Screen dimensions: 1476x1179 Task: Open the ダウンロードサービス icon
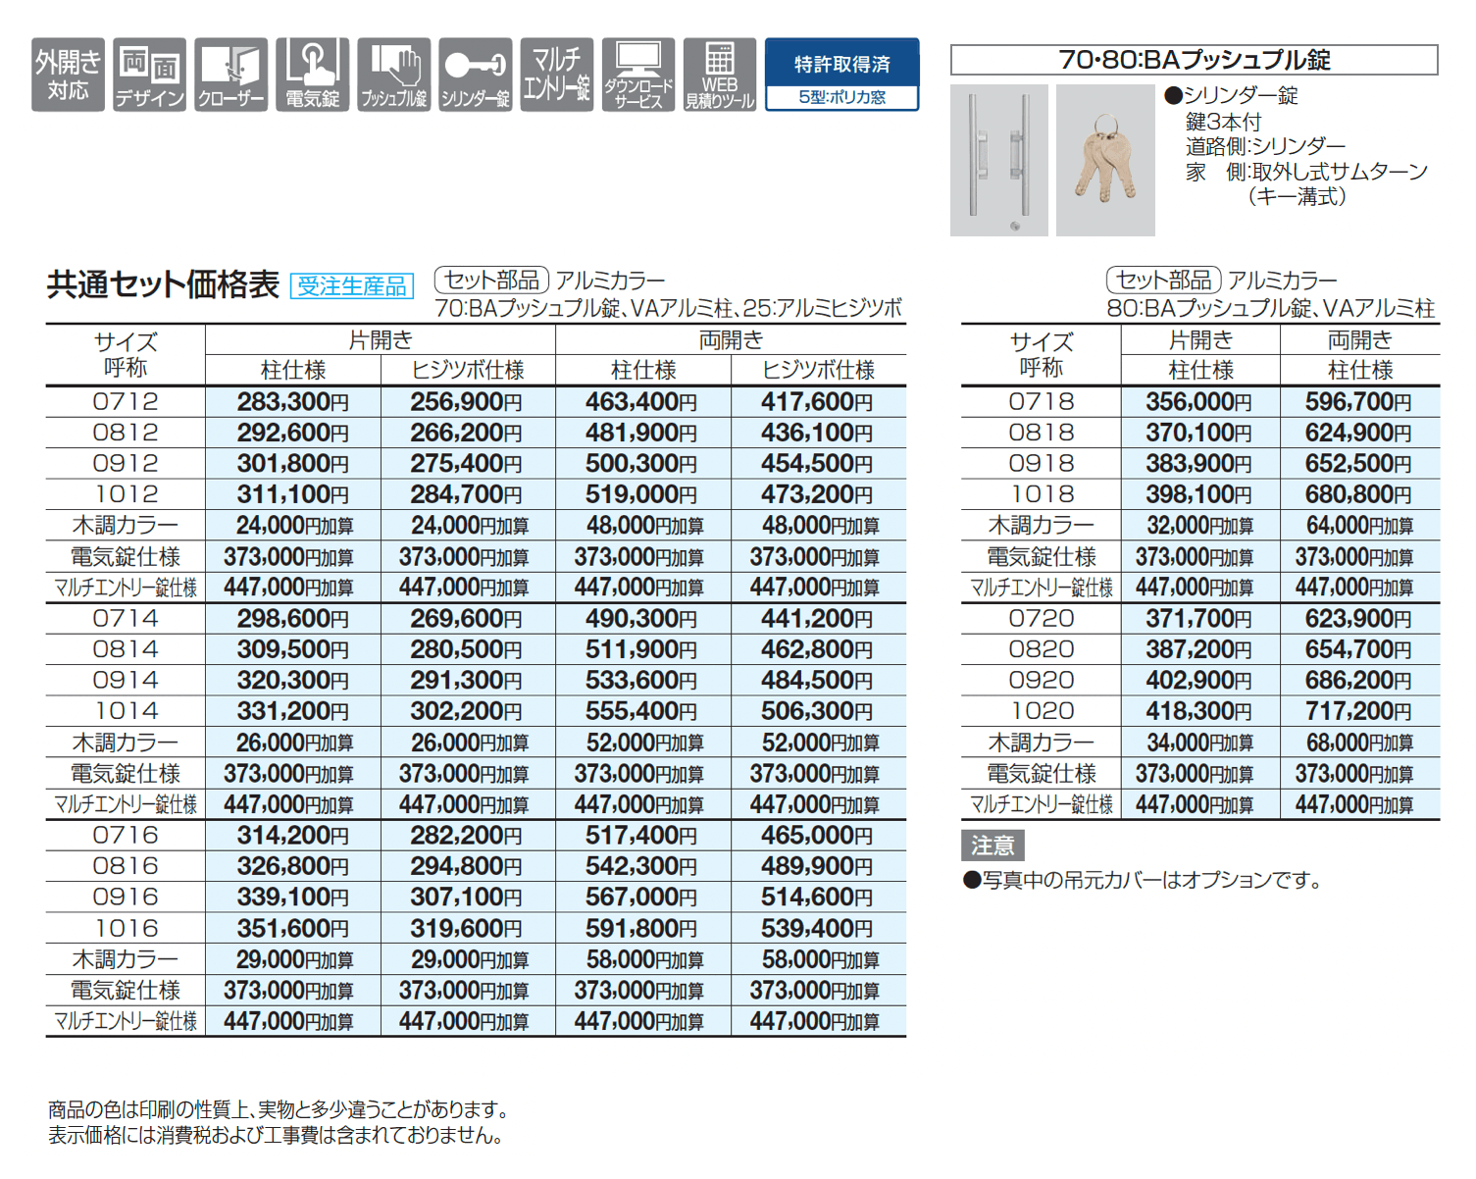[x=637, y=74]
